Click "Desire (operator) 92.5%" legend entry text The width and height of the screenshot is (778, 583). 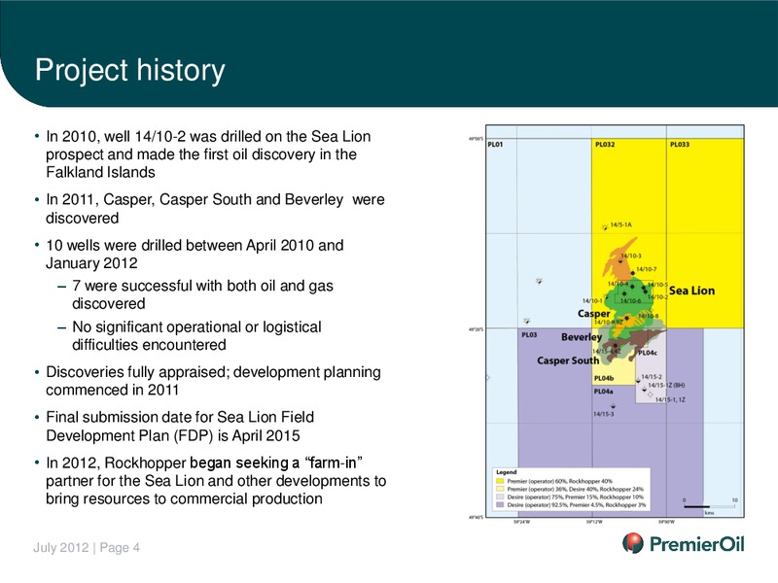coord(577,504)
